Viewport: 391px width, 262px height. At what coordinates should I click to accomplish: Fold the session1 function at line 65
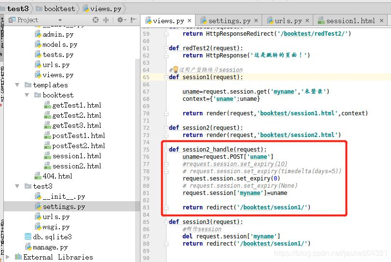click(x=166, y=77)
